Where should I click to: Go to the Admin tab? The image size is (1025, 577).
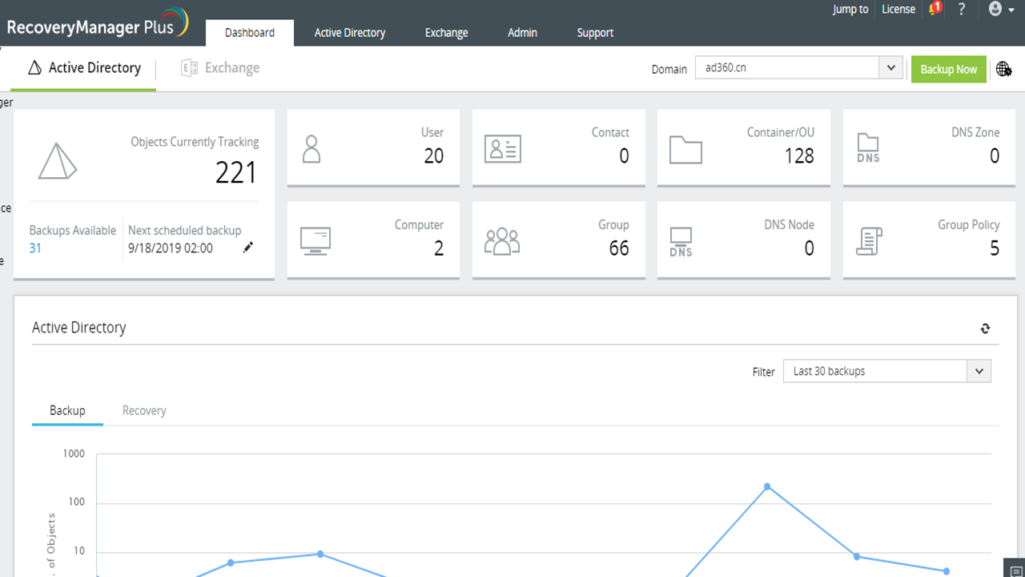tap(522, 33)
